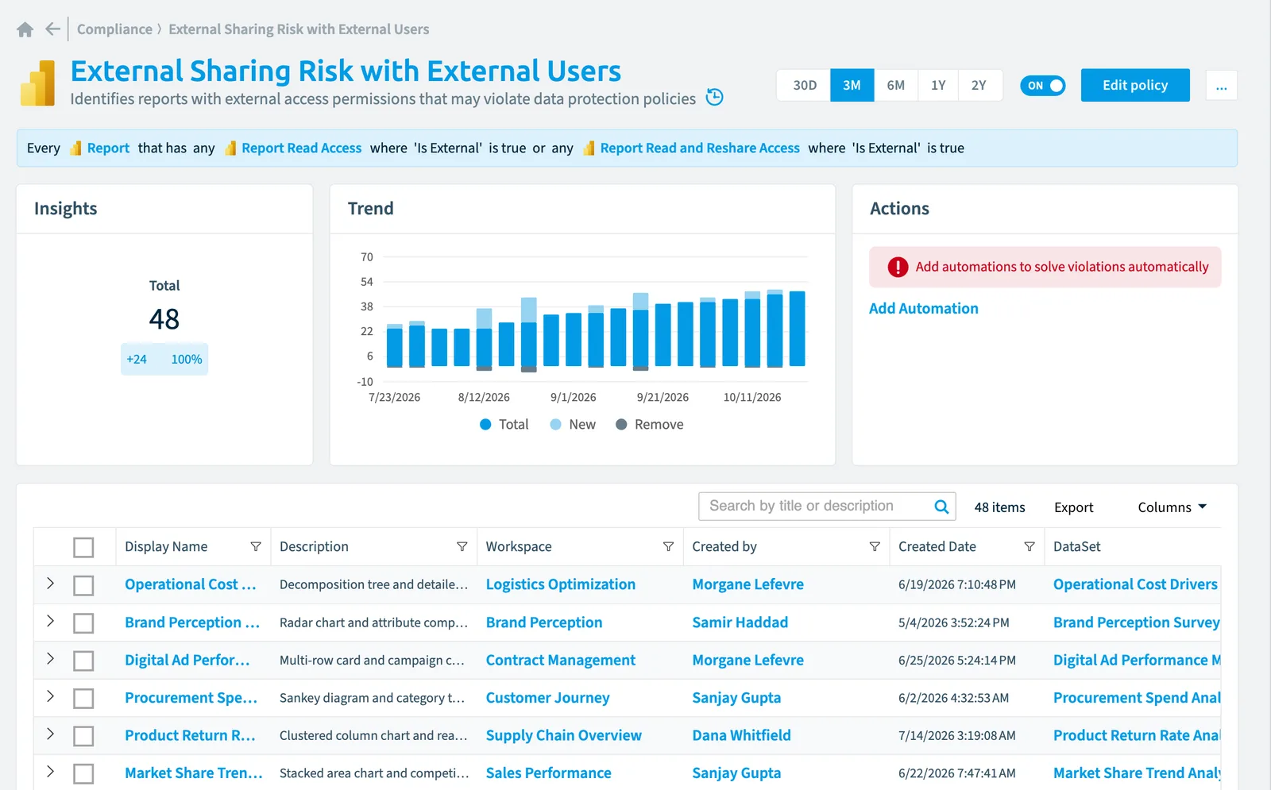Open the Samir Haddad creator link
The height and width of the screenshot is (790, 1271).
tap(740, 622)
